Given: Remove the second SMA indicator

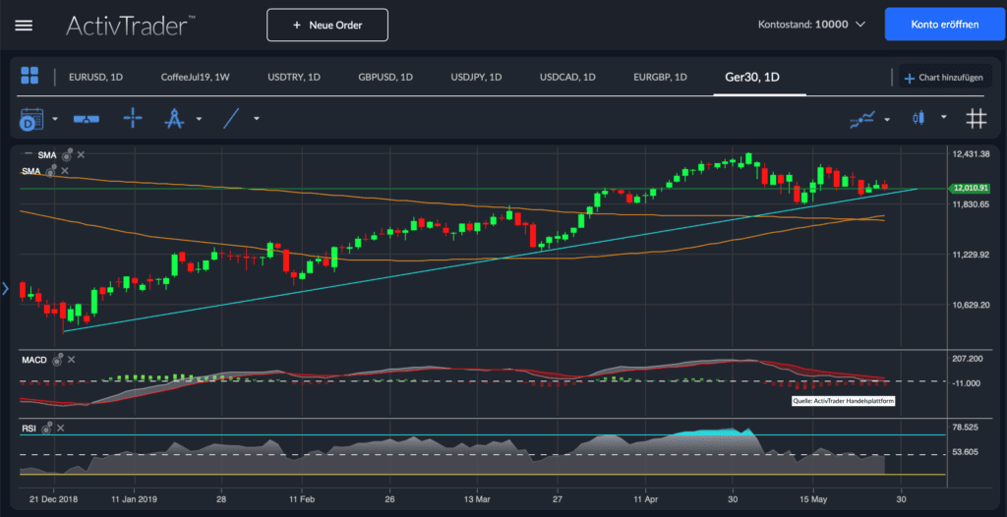Looking at the screenshot, I should click(64, 171).
